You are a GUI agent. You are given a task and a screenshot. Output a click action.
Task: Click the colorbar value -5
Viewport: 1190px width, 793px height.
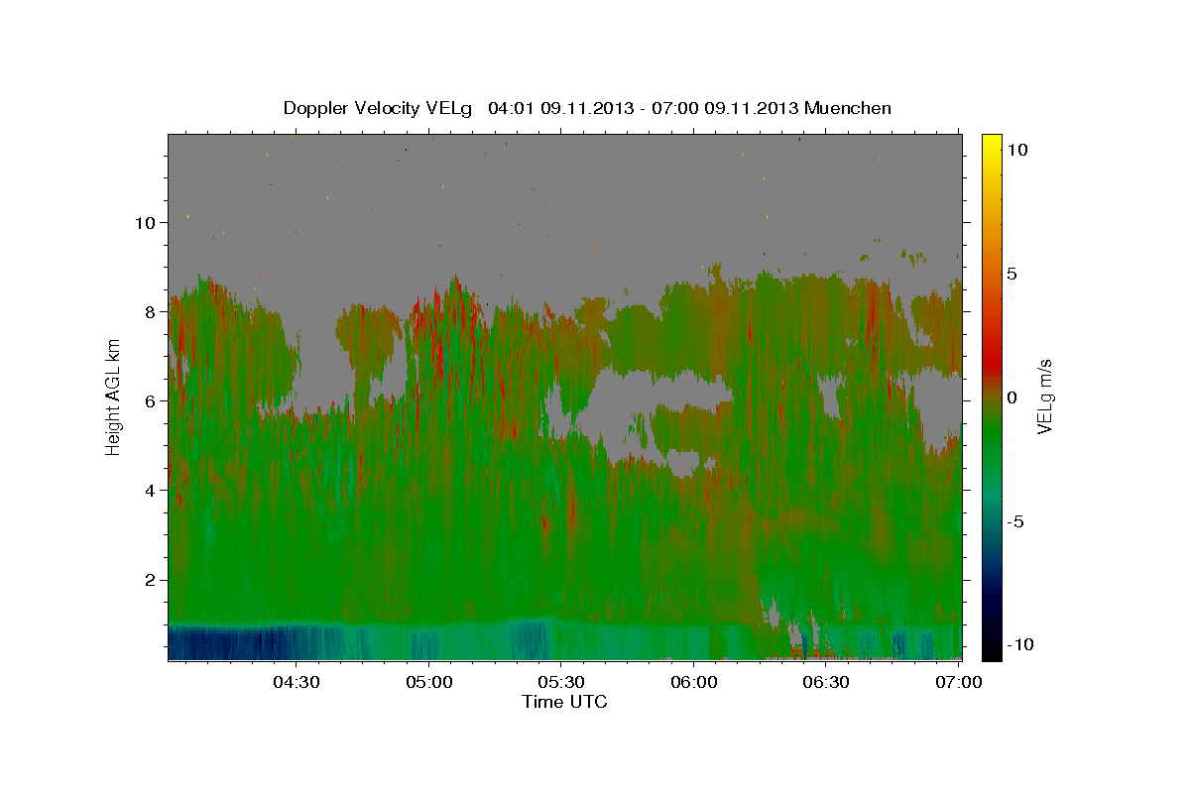click(1017, 521)
